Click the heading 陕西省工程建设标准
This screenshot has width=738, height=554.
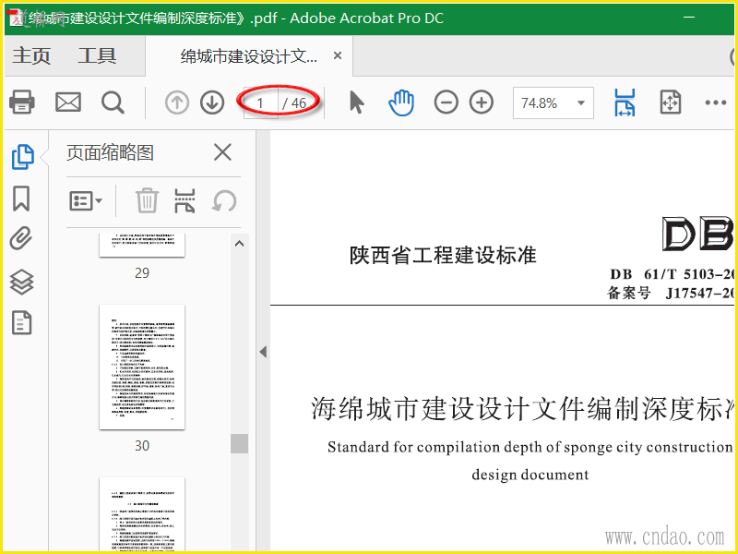coord(443,256)
